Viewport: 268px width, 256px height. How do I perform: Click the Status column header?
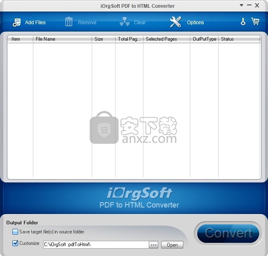[x=239, y=39]
